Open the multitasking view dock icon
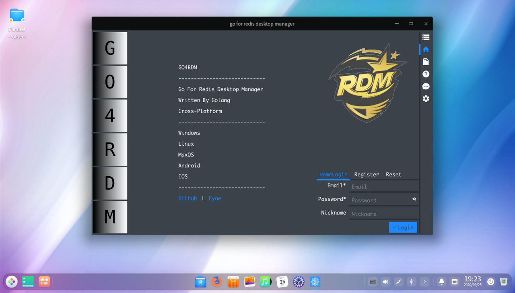The width and height of the screenshot is (515, 293). pyautogui.click(x=28, y=281)
